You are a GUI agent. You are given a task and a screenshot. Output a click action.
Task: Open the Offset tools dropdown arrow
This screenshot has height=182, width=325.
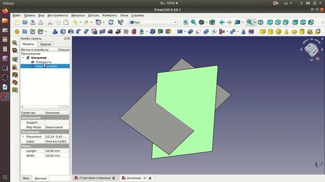coord(147,31)
